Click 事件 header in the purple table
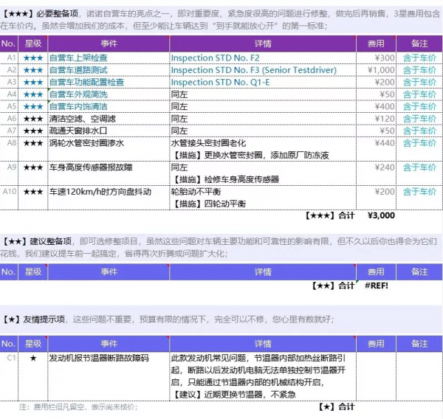Viewport: 443px width, 419px height. (109, 44)
